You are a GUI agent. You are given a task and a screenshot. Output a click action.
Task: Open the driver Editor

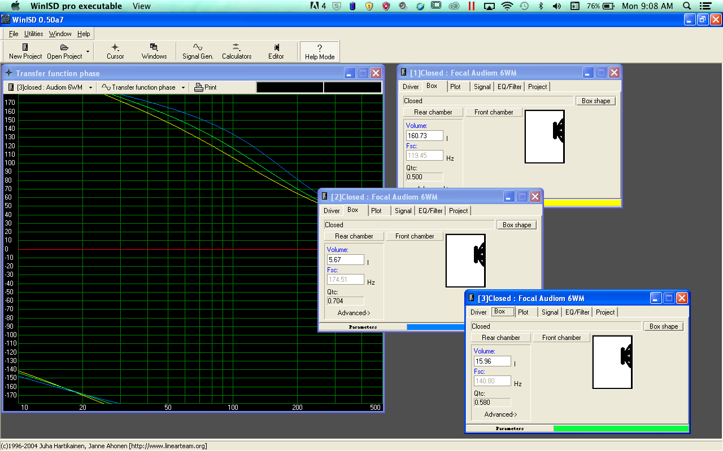pyautogui.click(x=276, y=51)
